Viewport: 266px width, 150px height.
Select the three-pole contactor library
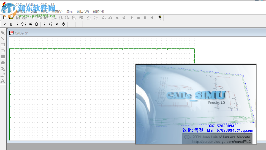click(x=24, y=24)
